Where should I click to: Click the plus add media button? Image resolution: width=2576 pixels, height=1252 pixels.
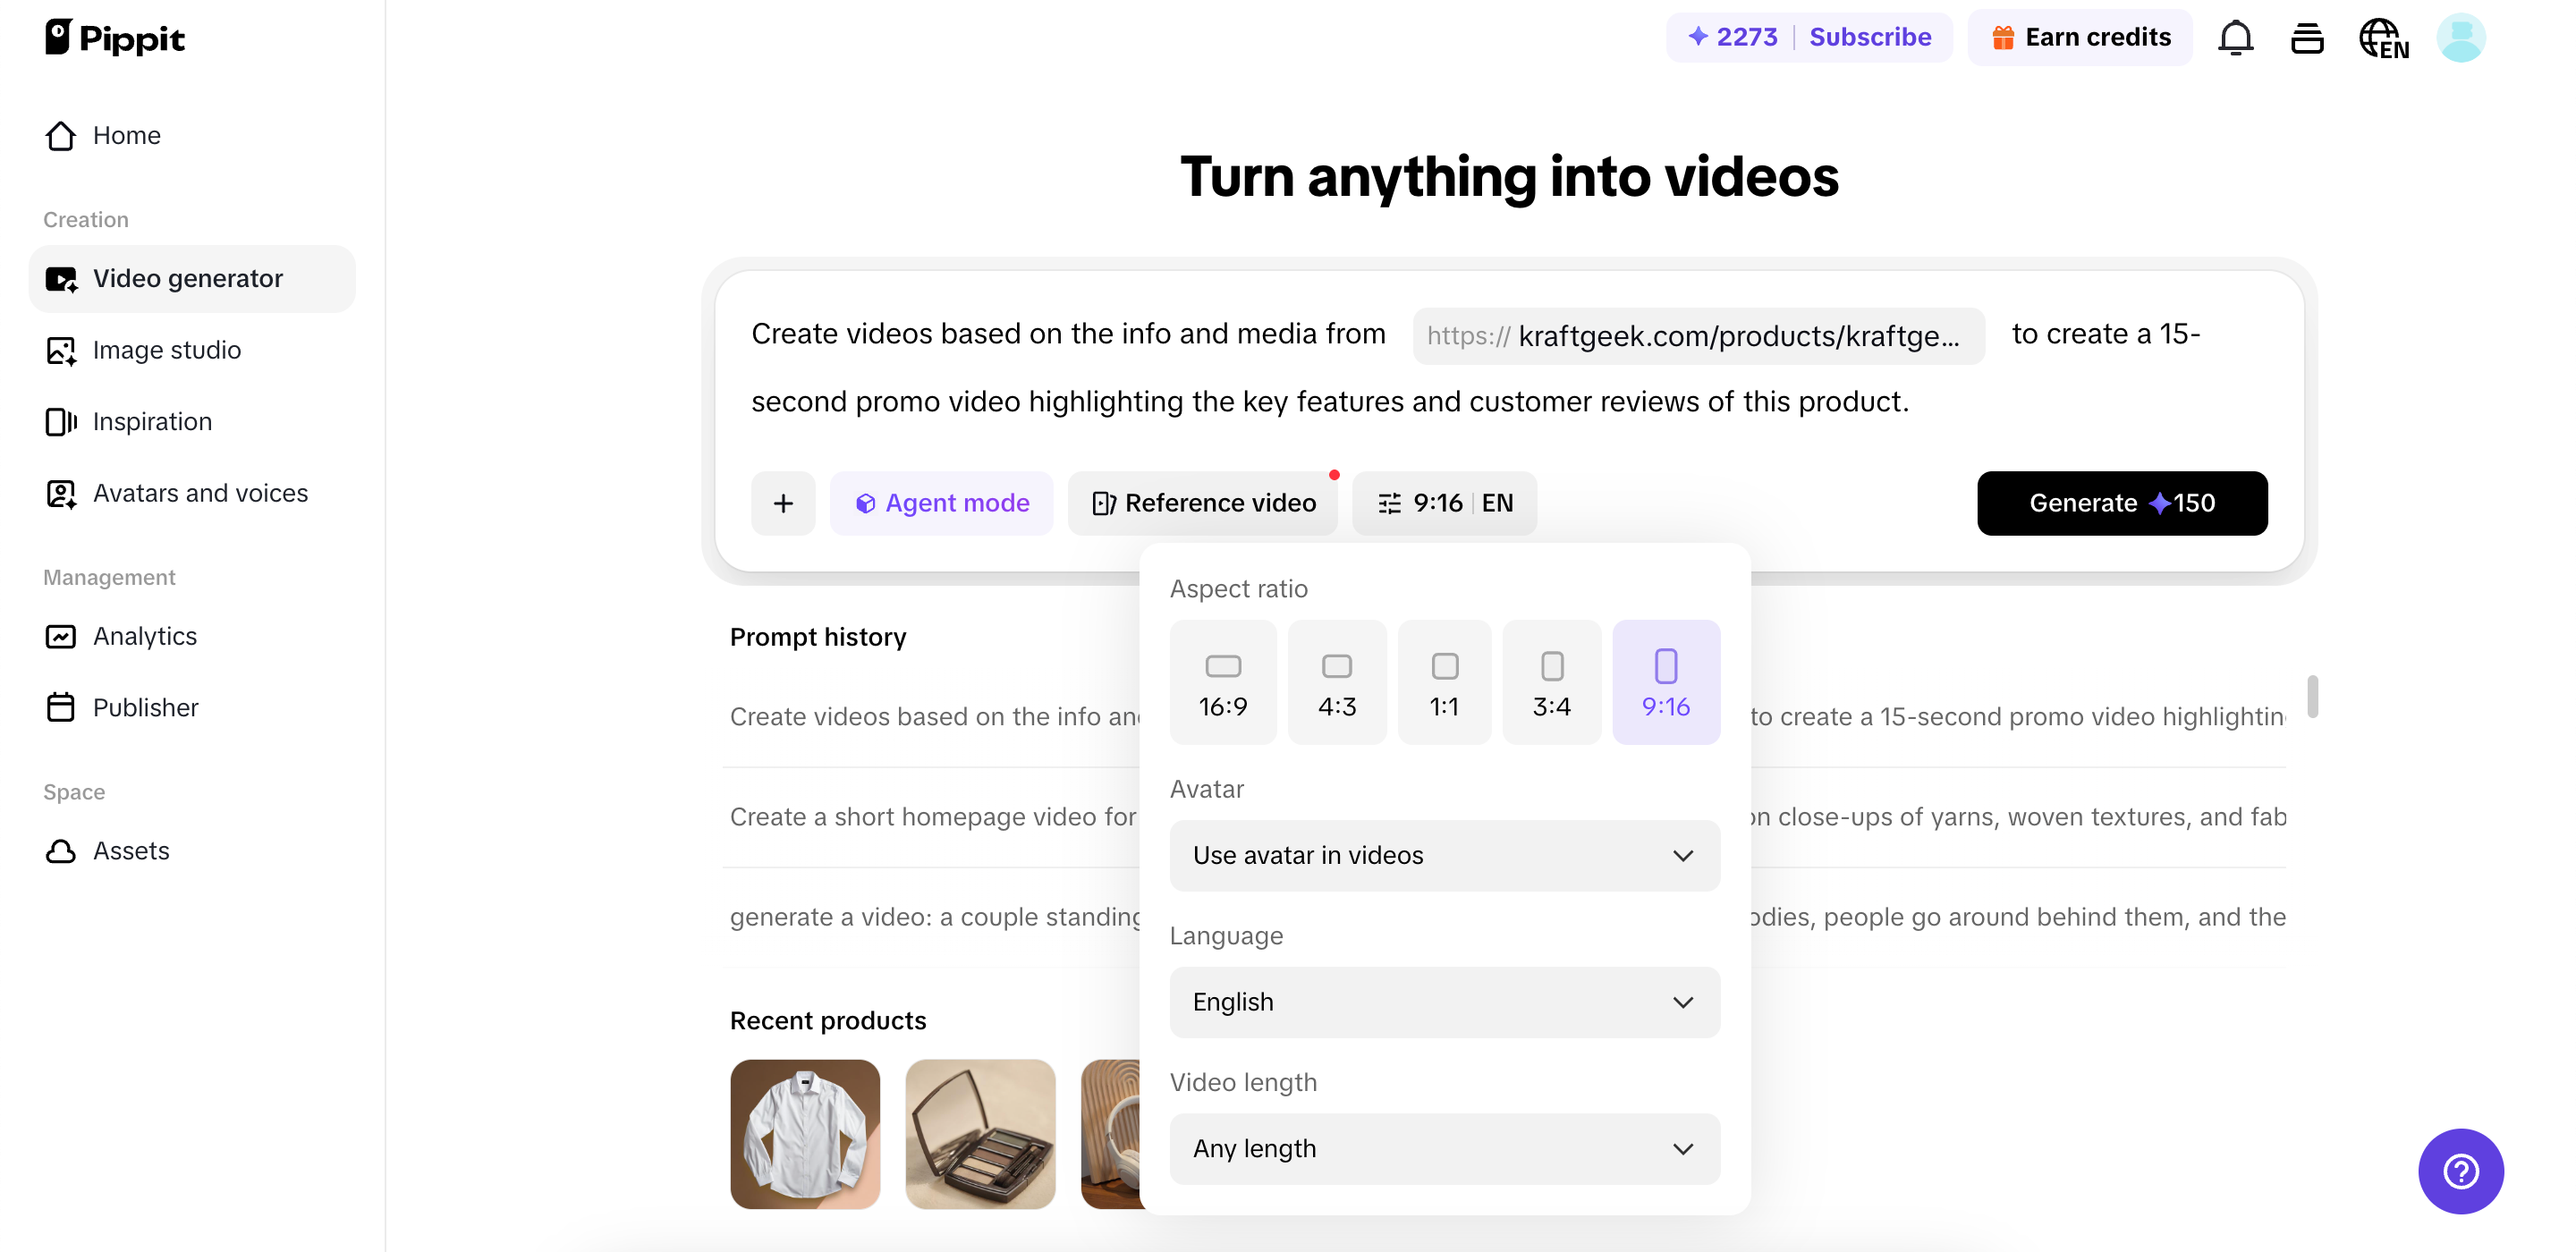pos(783,503)
